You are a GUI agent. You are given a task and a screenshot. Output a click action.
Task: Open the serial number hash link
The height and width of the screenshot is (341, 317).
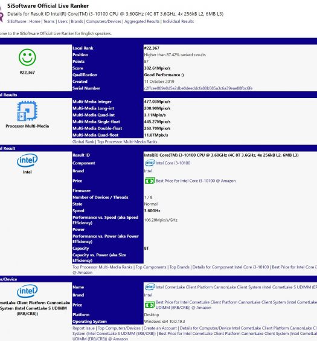198,88
